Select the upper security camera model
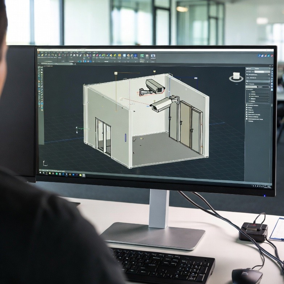Screen dimensions: 284x284 click(x=155, y=86)
